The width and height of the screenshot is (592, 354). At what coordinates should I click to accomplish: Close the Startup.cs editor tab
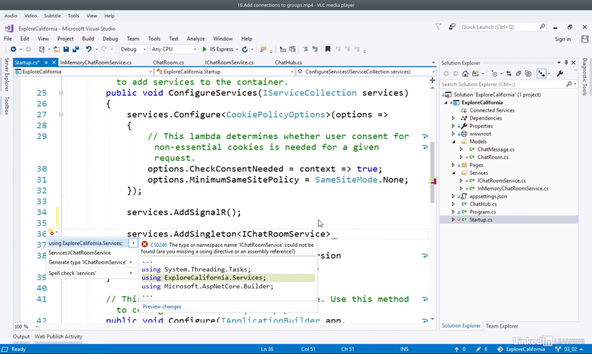(54, 63)
